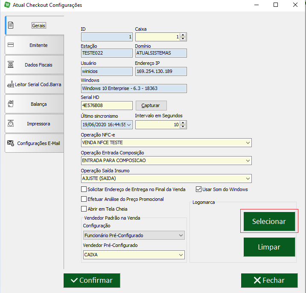Image resolution: width=306 pixels, height=293 pixels.
Task: Minimize the configuration window
Action: coord(256,5)
